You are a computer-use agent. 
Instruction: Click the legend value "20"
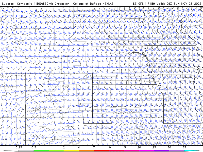pyautogui.click(x=139, y=147)
